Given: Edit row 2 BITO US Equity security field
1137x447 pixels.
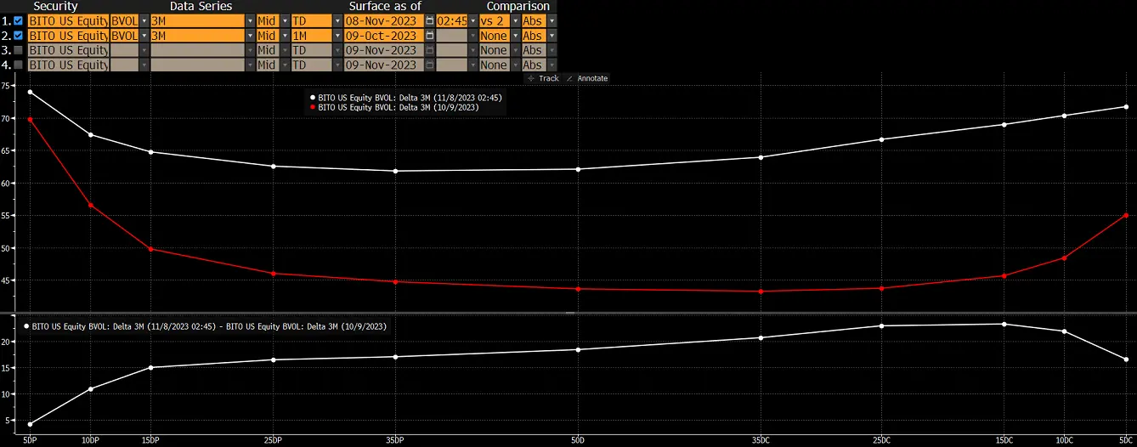Looking at the screenshot, I should click(x=68, y=35).
